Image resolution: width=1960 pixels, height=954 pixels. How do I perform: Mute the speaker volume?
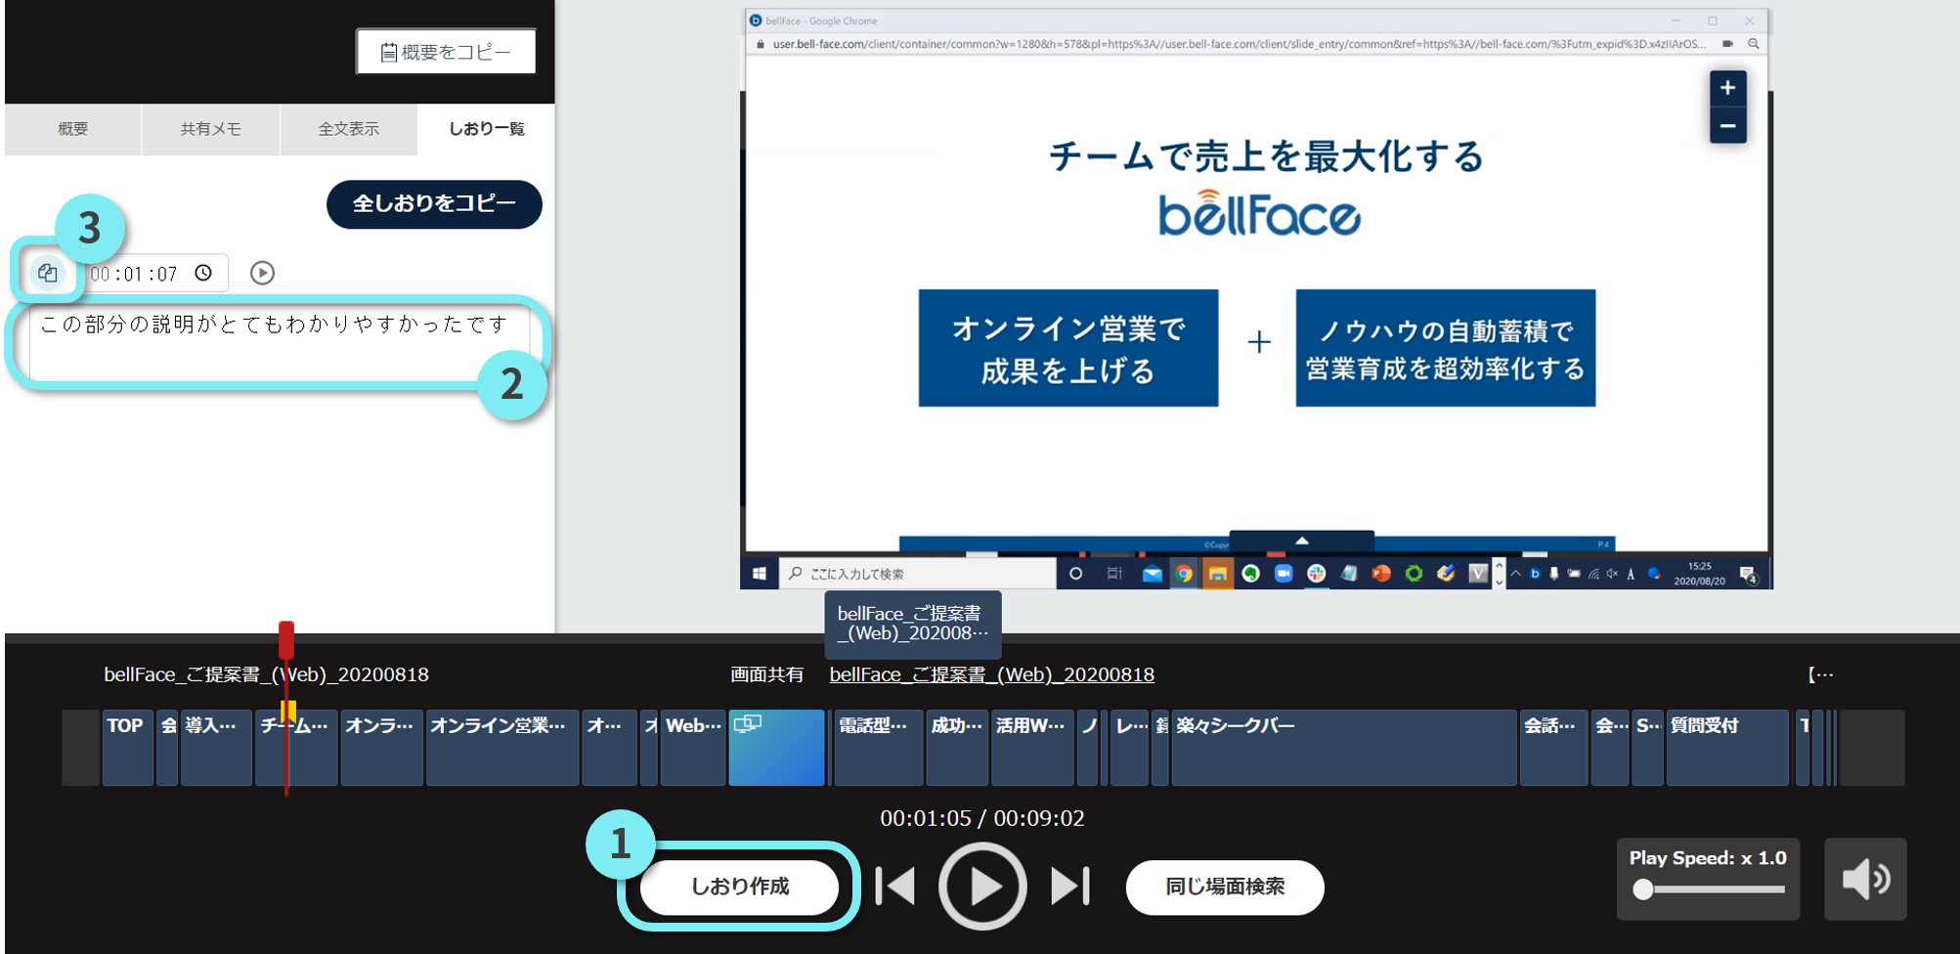1865,879
